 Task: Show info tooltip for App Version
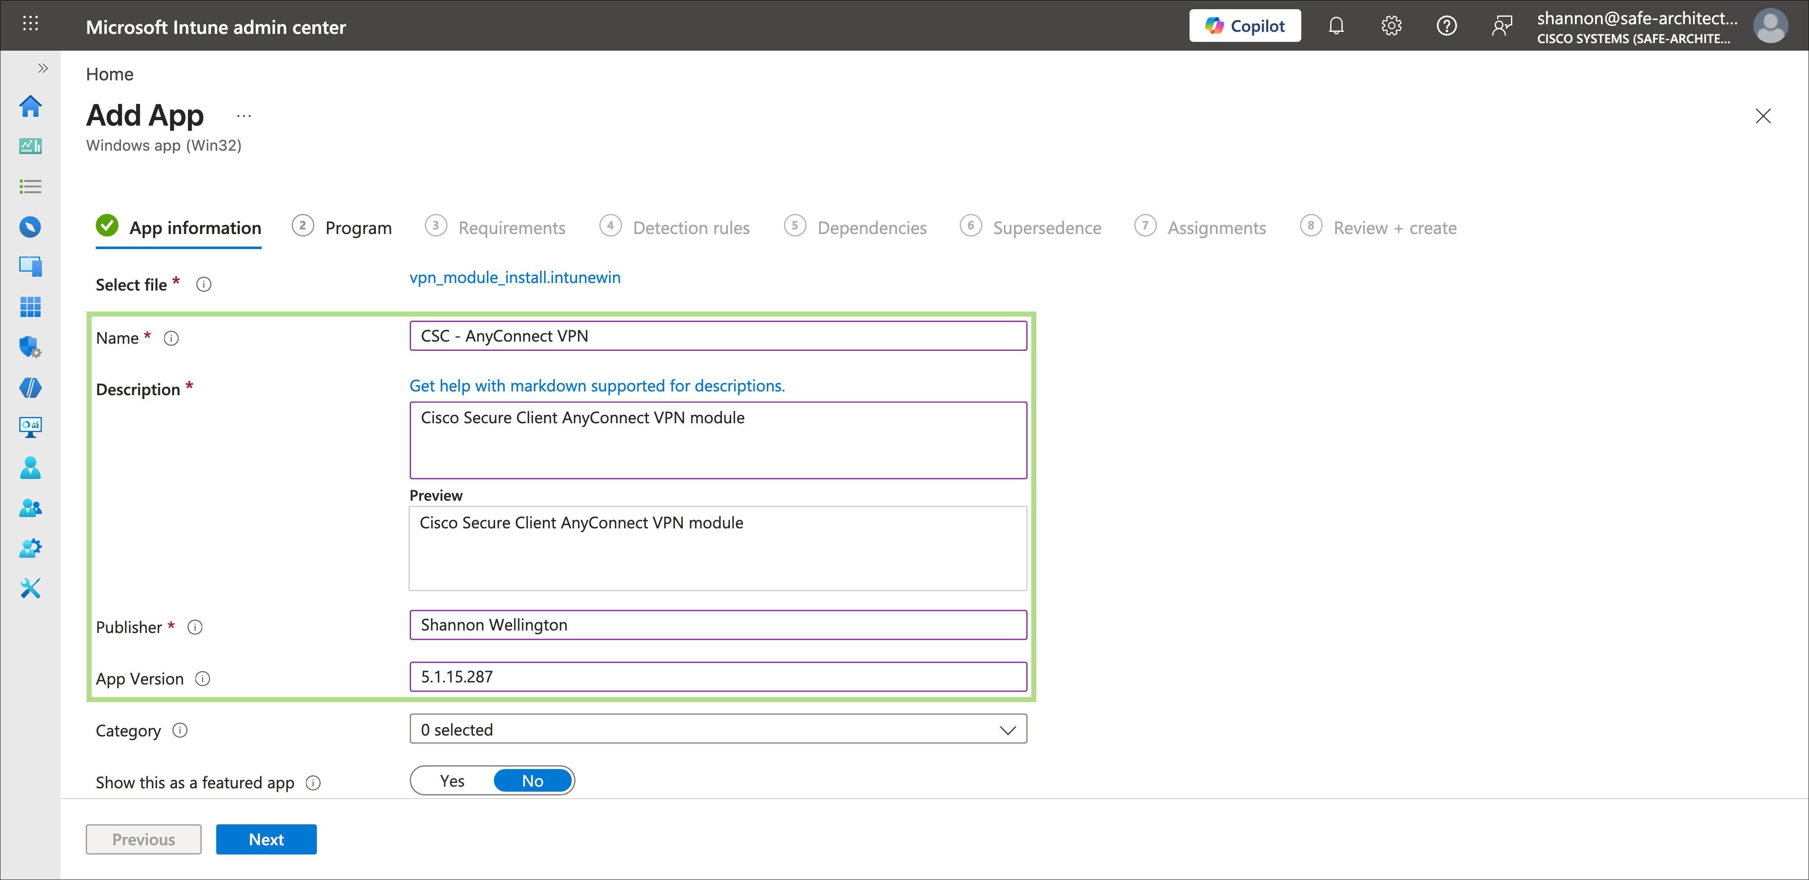(x=203, y=679)
